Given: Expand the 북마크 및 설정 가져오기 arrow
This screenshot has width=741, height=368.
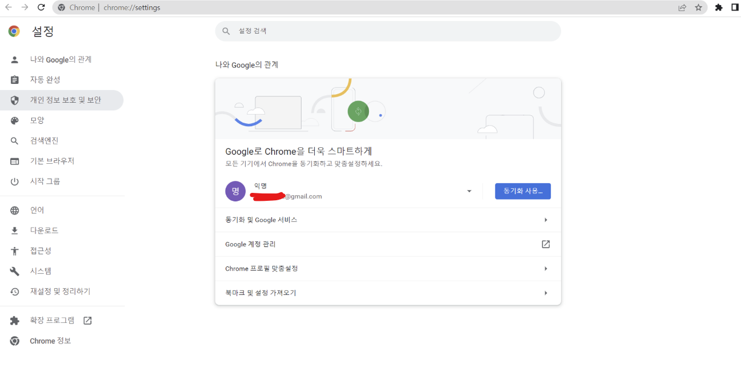Looking at the screenshot, I should click(546, 293).
